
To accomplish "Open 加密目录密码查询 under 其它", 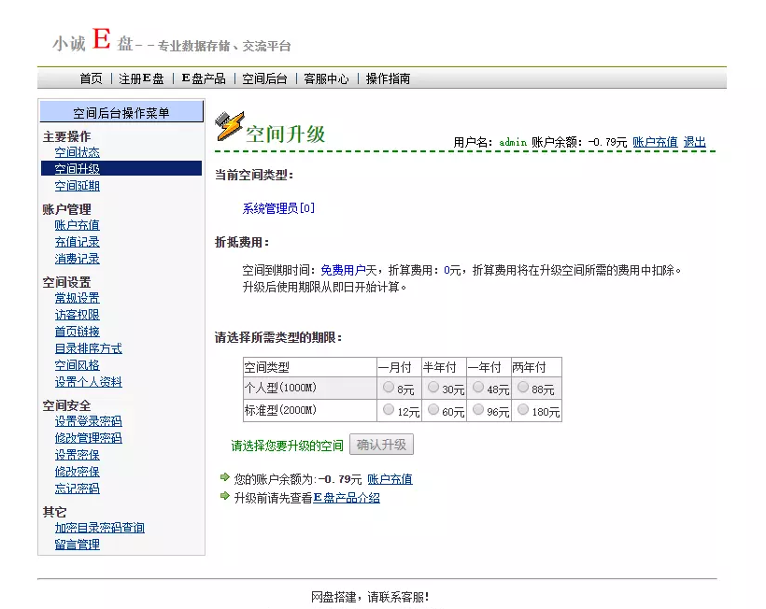I will tap(99, 527).
